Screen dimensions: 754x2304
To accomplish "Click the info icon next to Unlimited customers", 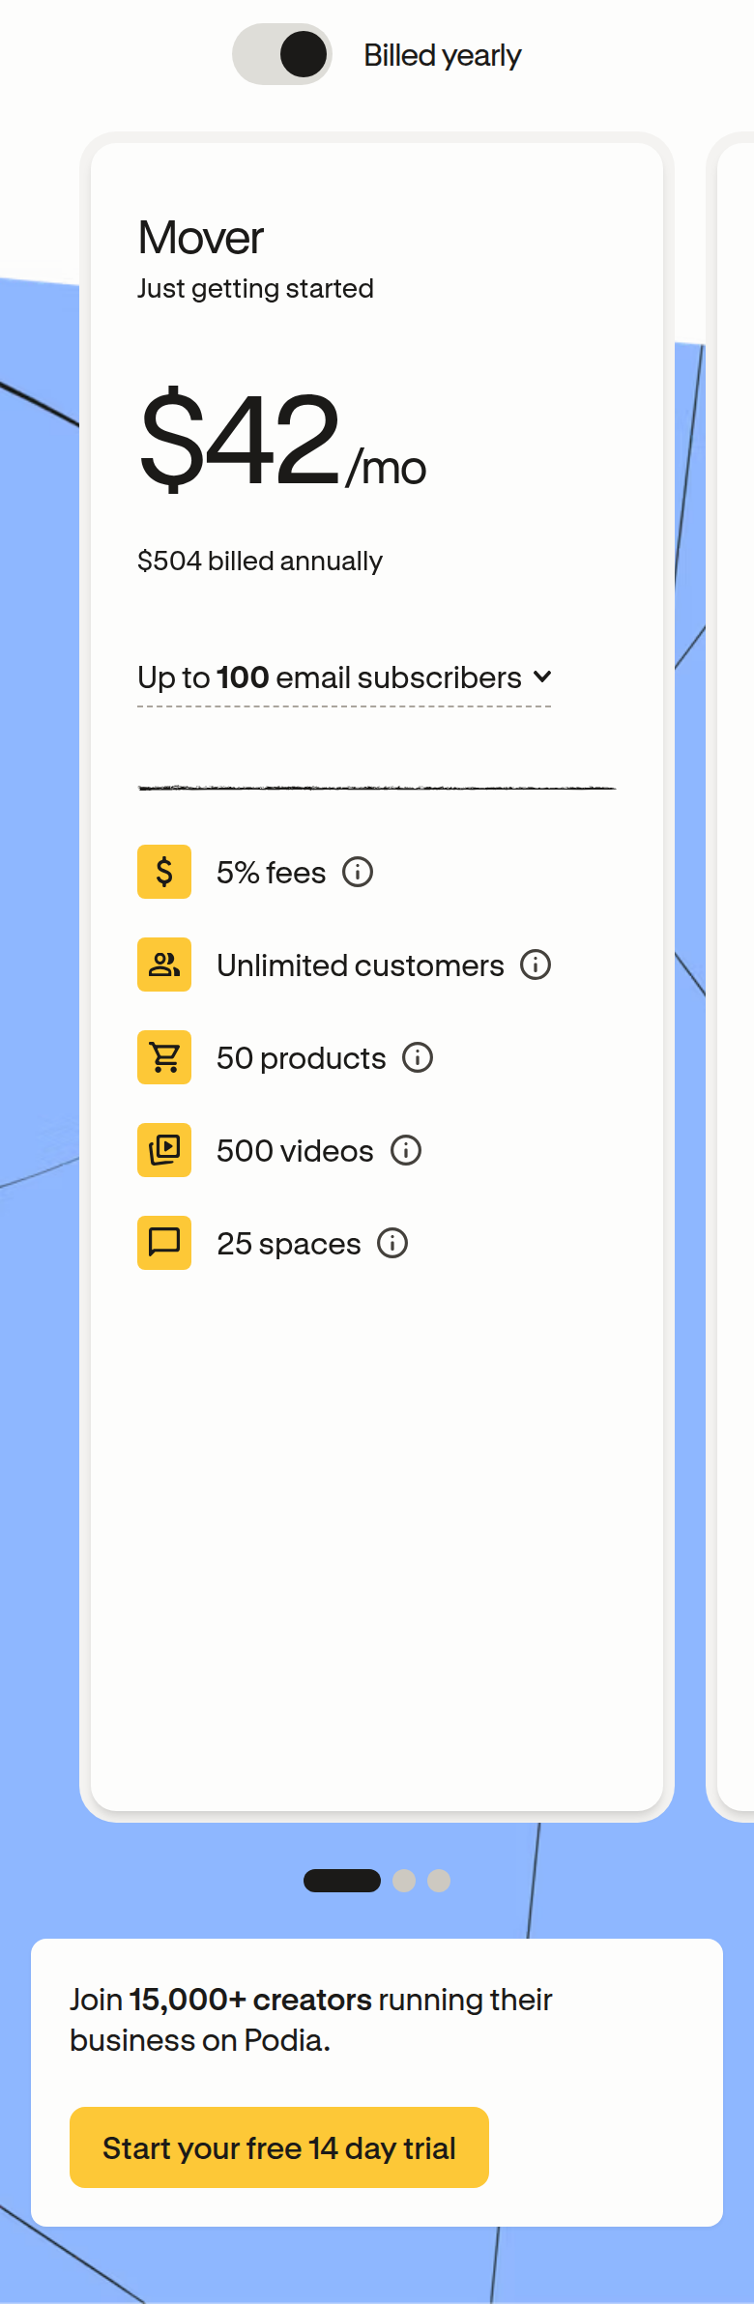I will pos(536,965).
